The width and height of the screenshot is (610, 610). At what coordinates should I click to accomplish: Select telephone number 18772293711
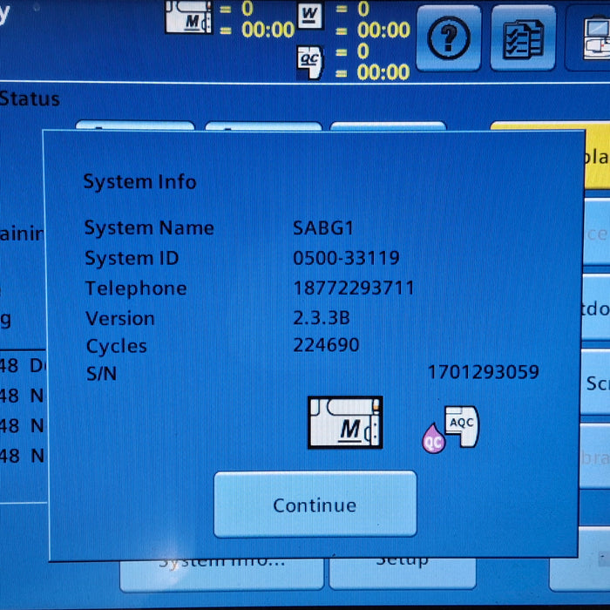point(354,288)
